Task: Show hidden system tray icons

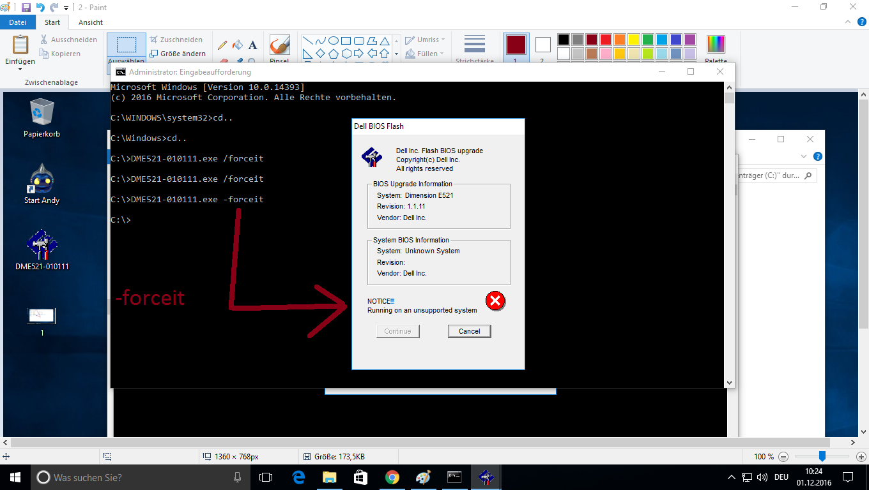Action: (x=732, y=477)
